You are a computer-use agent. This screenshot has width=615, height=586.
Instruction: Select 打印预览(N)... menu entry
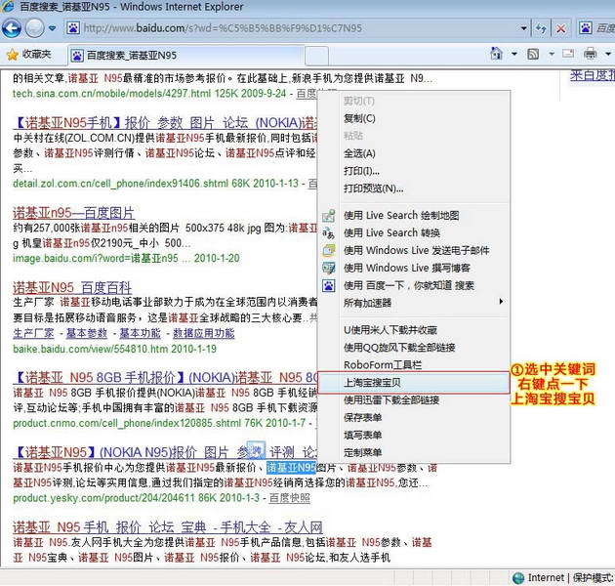pyautogui.click(x=374, y=188)
